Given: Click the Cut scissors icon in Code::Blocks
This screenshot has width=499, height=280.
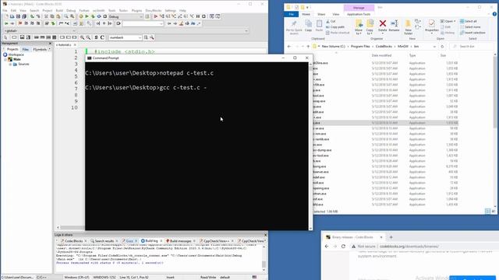Looking at the screenshot, I should click(x=46, y=16).
